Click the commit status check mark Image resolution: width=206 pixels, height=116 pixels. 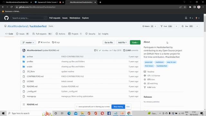(x=100, y=50)
